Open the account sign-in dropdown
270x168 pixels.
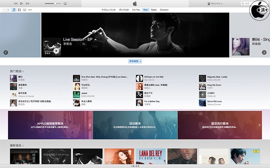(x=215, y=3)
